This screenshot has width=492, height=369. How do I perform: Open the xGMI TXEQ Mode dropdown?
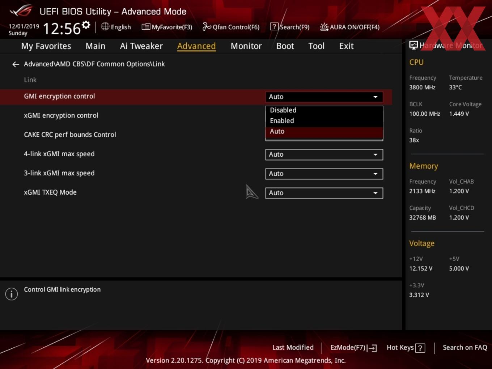324,193
